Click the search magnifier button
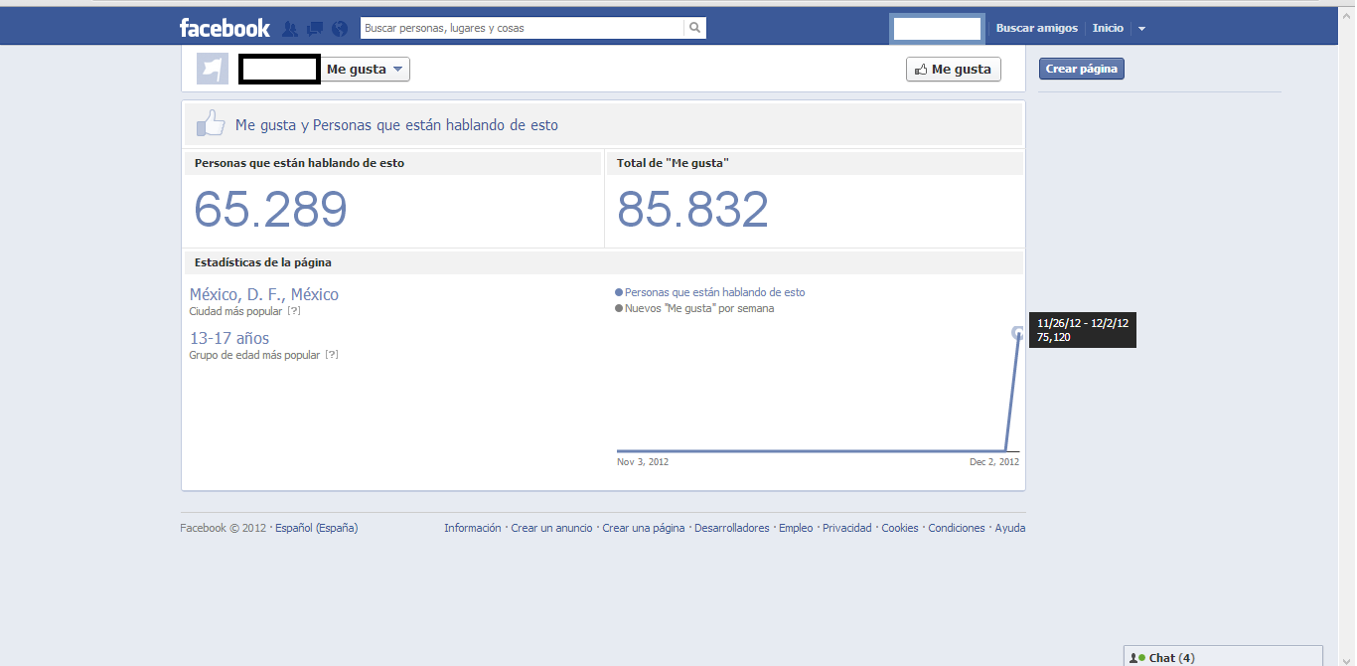Screen dimensions: 1357x666 (x=695, y=28)
